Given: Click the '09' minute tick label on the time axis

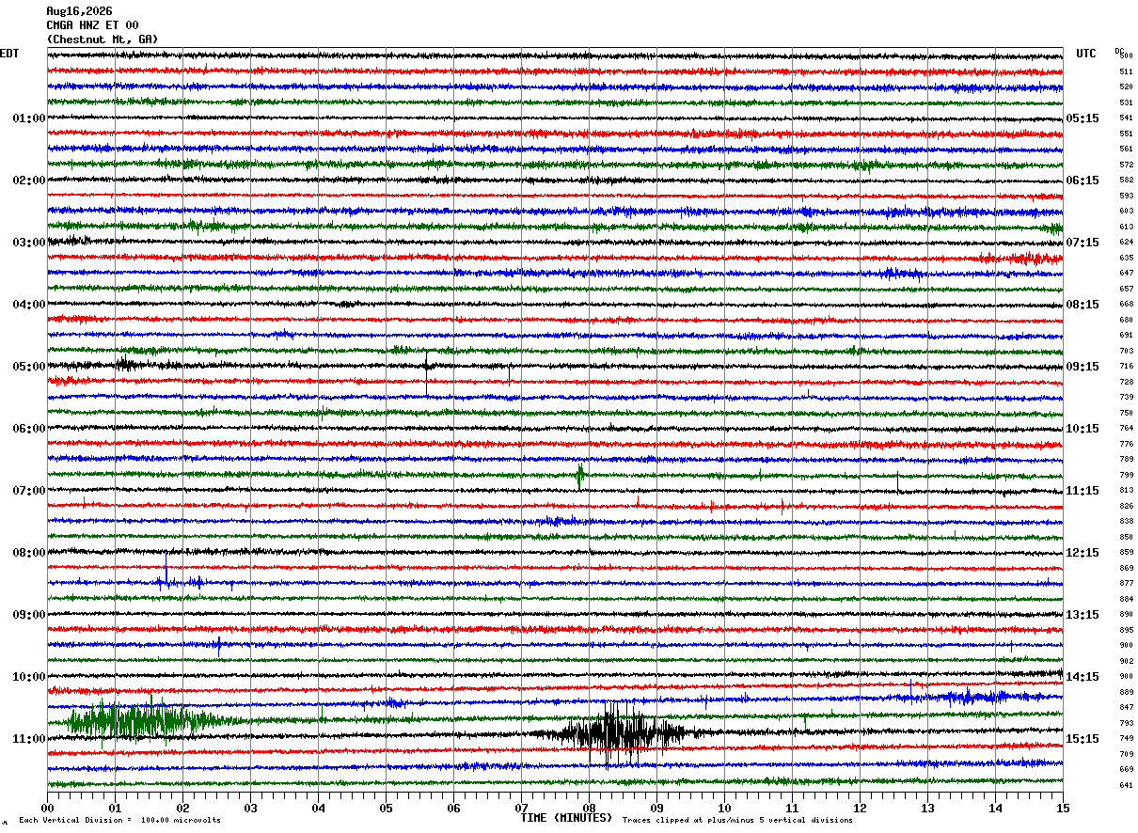Looking at the screenshot, I should pos(656,808).
